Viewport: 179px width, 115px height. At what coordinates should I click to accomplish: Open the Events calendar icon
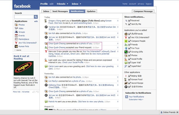pyautogui.click(x=16, y=35)
